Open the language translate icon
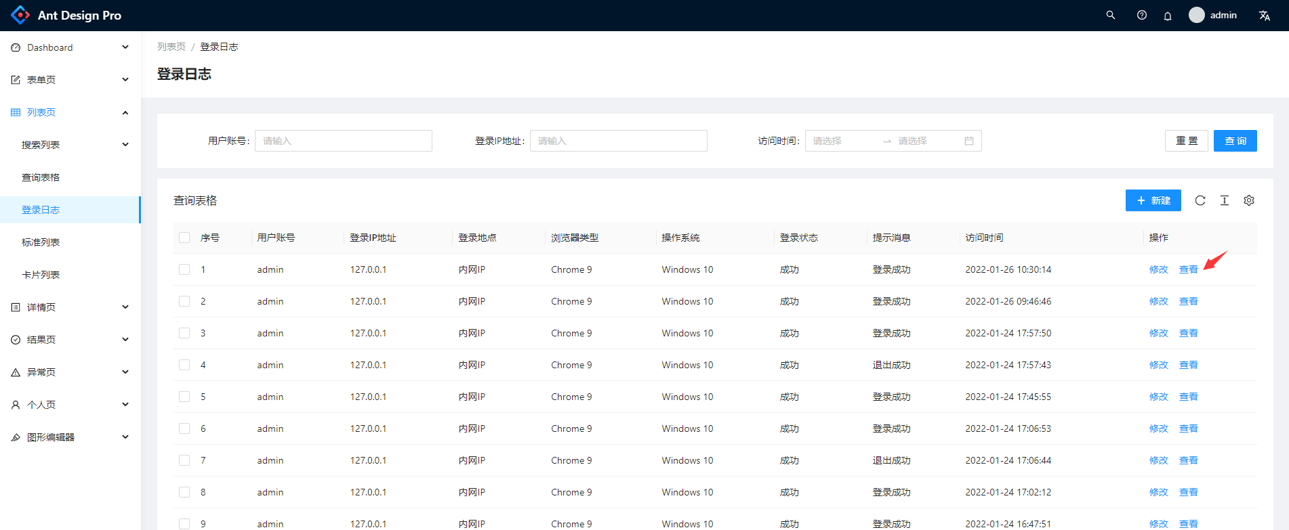Image resolution: width=1289 pixels, height=530 pixels. [x=1265, y=16]
